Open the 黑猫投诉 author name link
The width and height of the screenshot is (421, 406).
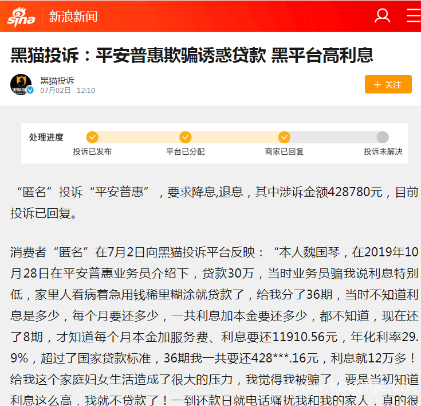(57, 80)
